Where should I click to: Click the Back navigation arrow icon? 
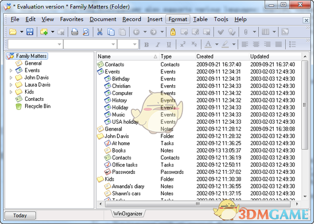[136, 32]
